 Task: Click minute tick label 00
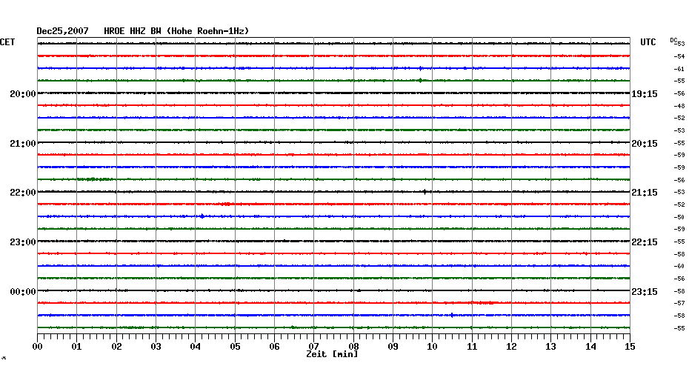click(x=37, y=347)
